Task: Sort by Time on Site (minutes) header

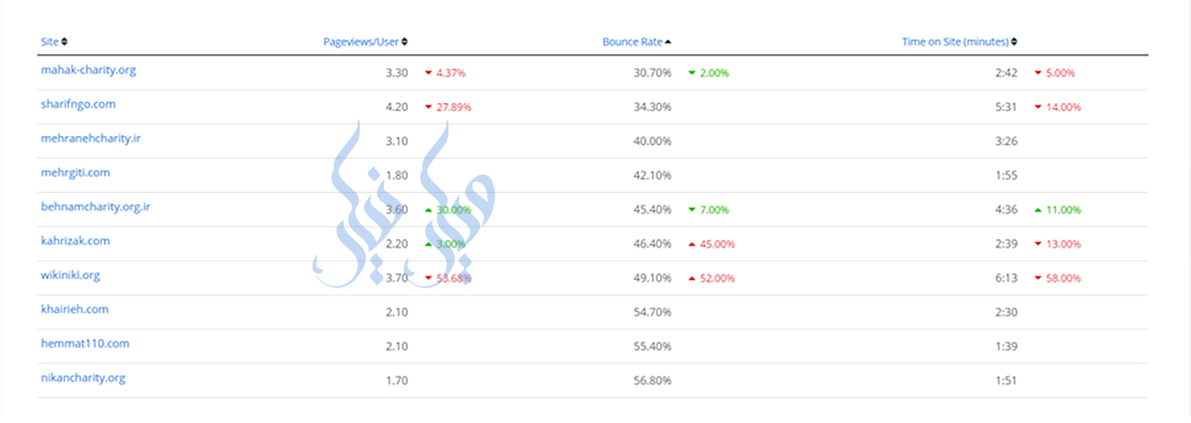Action: [955, 42]
